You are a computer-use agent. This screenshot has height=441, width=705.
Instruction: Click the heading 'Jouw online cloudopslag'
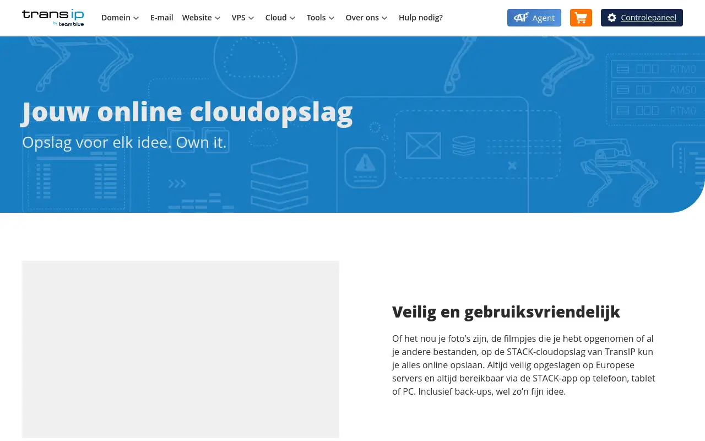[x=187, y=111]
